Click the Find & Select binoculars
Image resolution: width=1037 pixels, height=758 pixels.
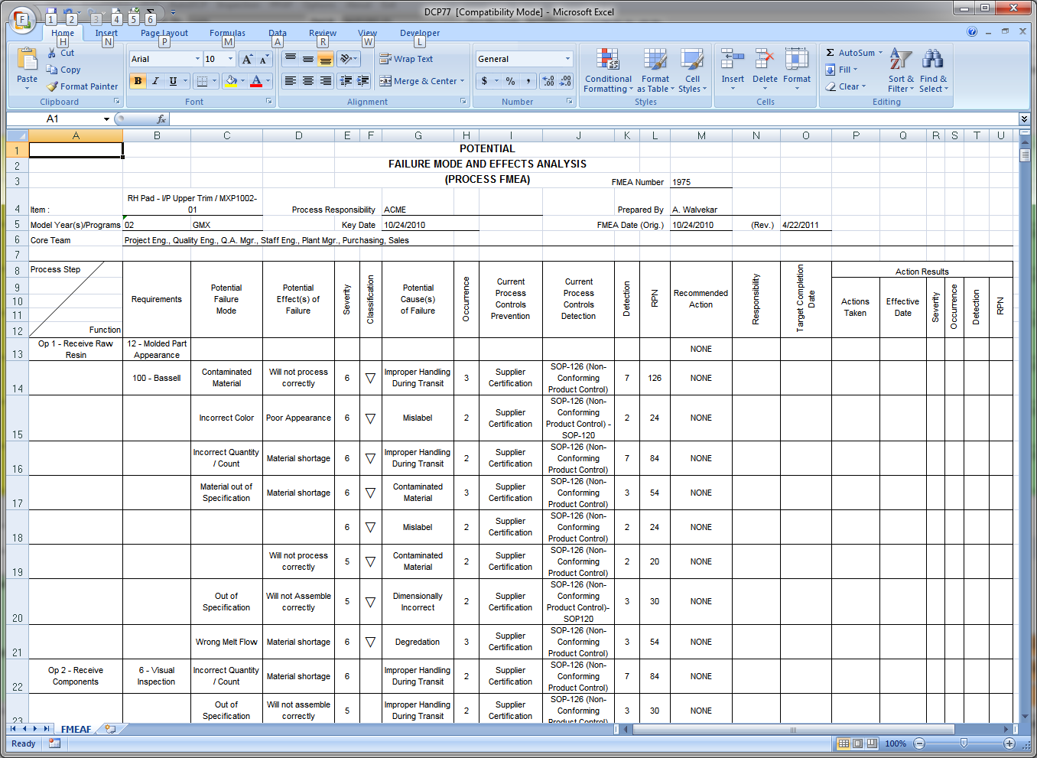click(x=932, y=60)
